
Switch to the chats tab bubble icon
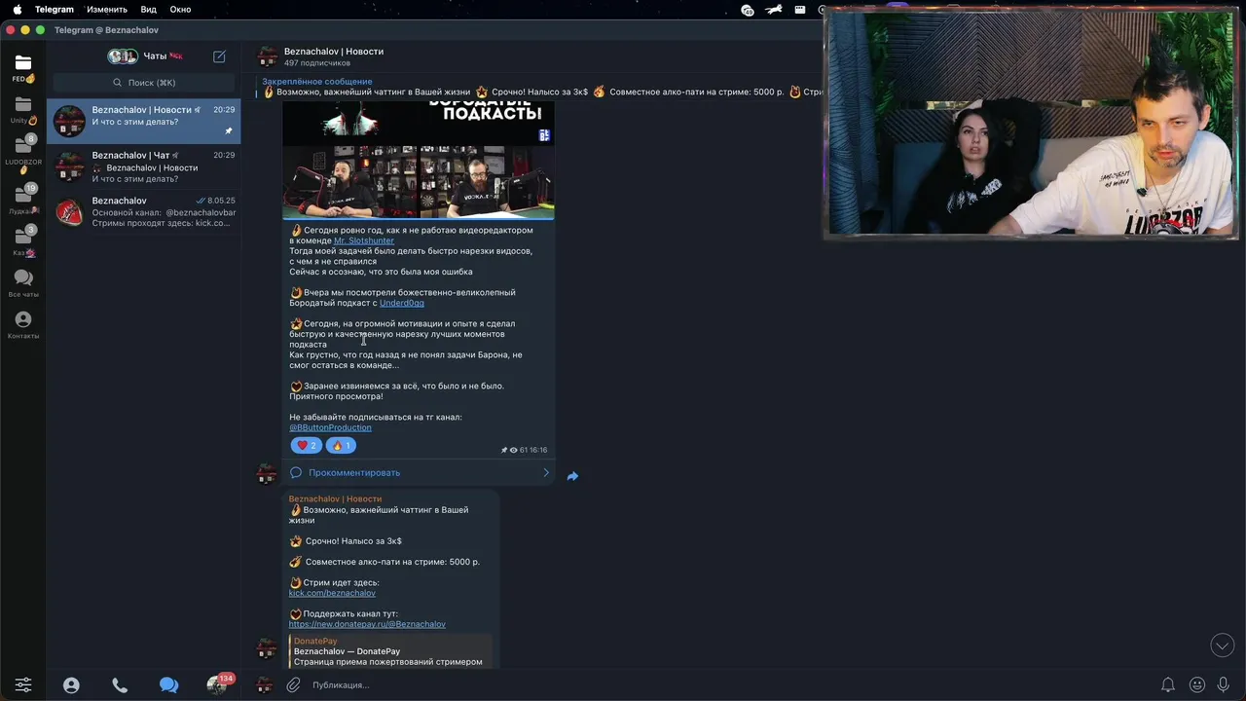[168, 684]
